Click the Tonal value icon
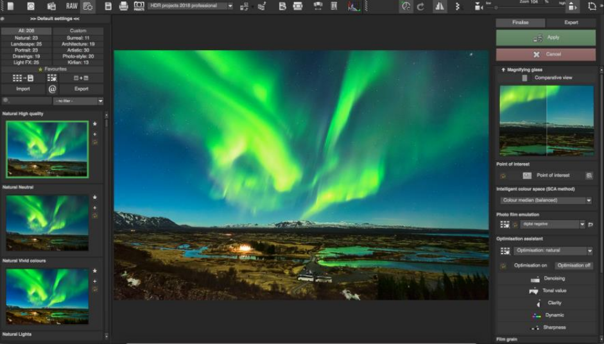 tap(533, 291)
